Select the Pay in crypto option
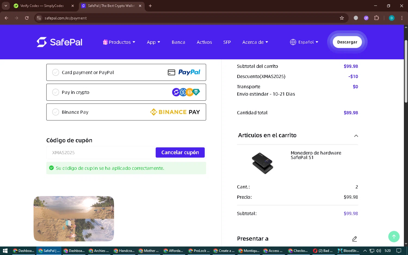 (126, 92)
